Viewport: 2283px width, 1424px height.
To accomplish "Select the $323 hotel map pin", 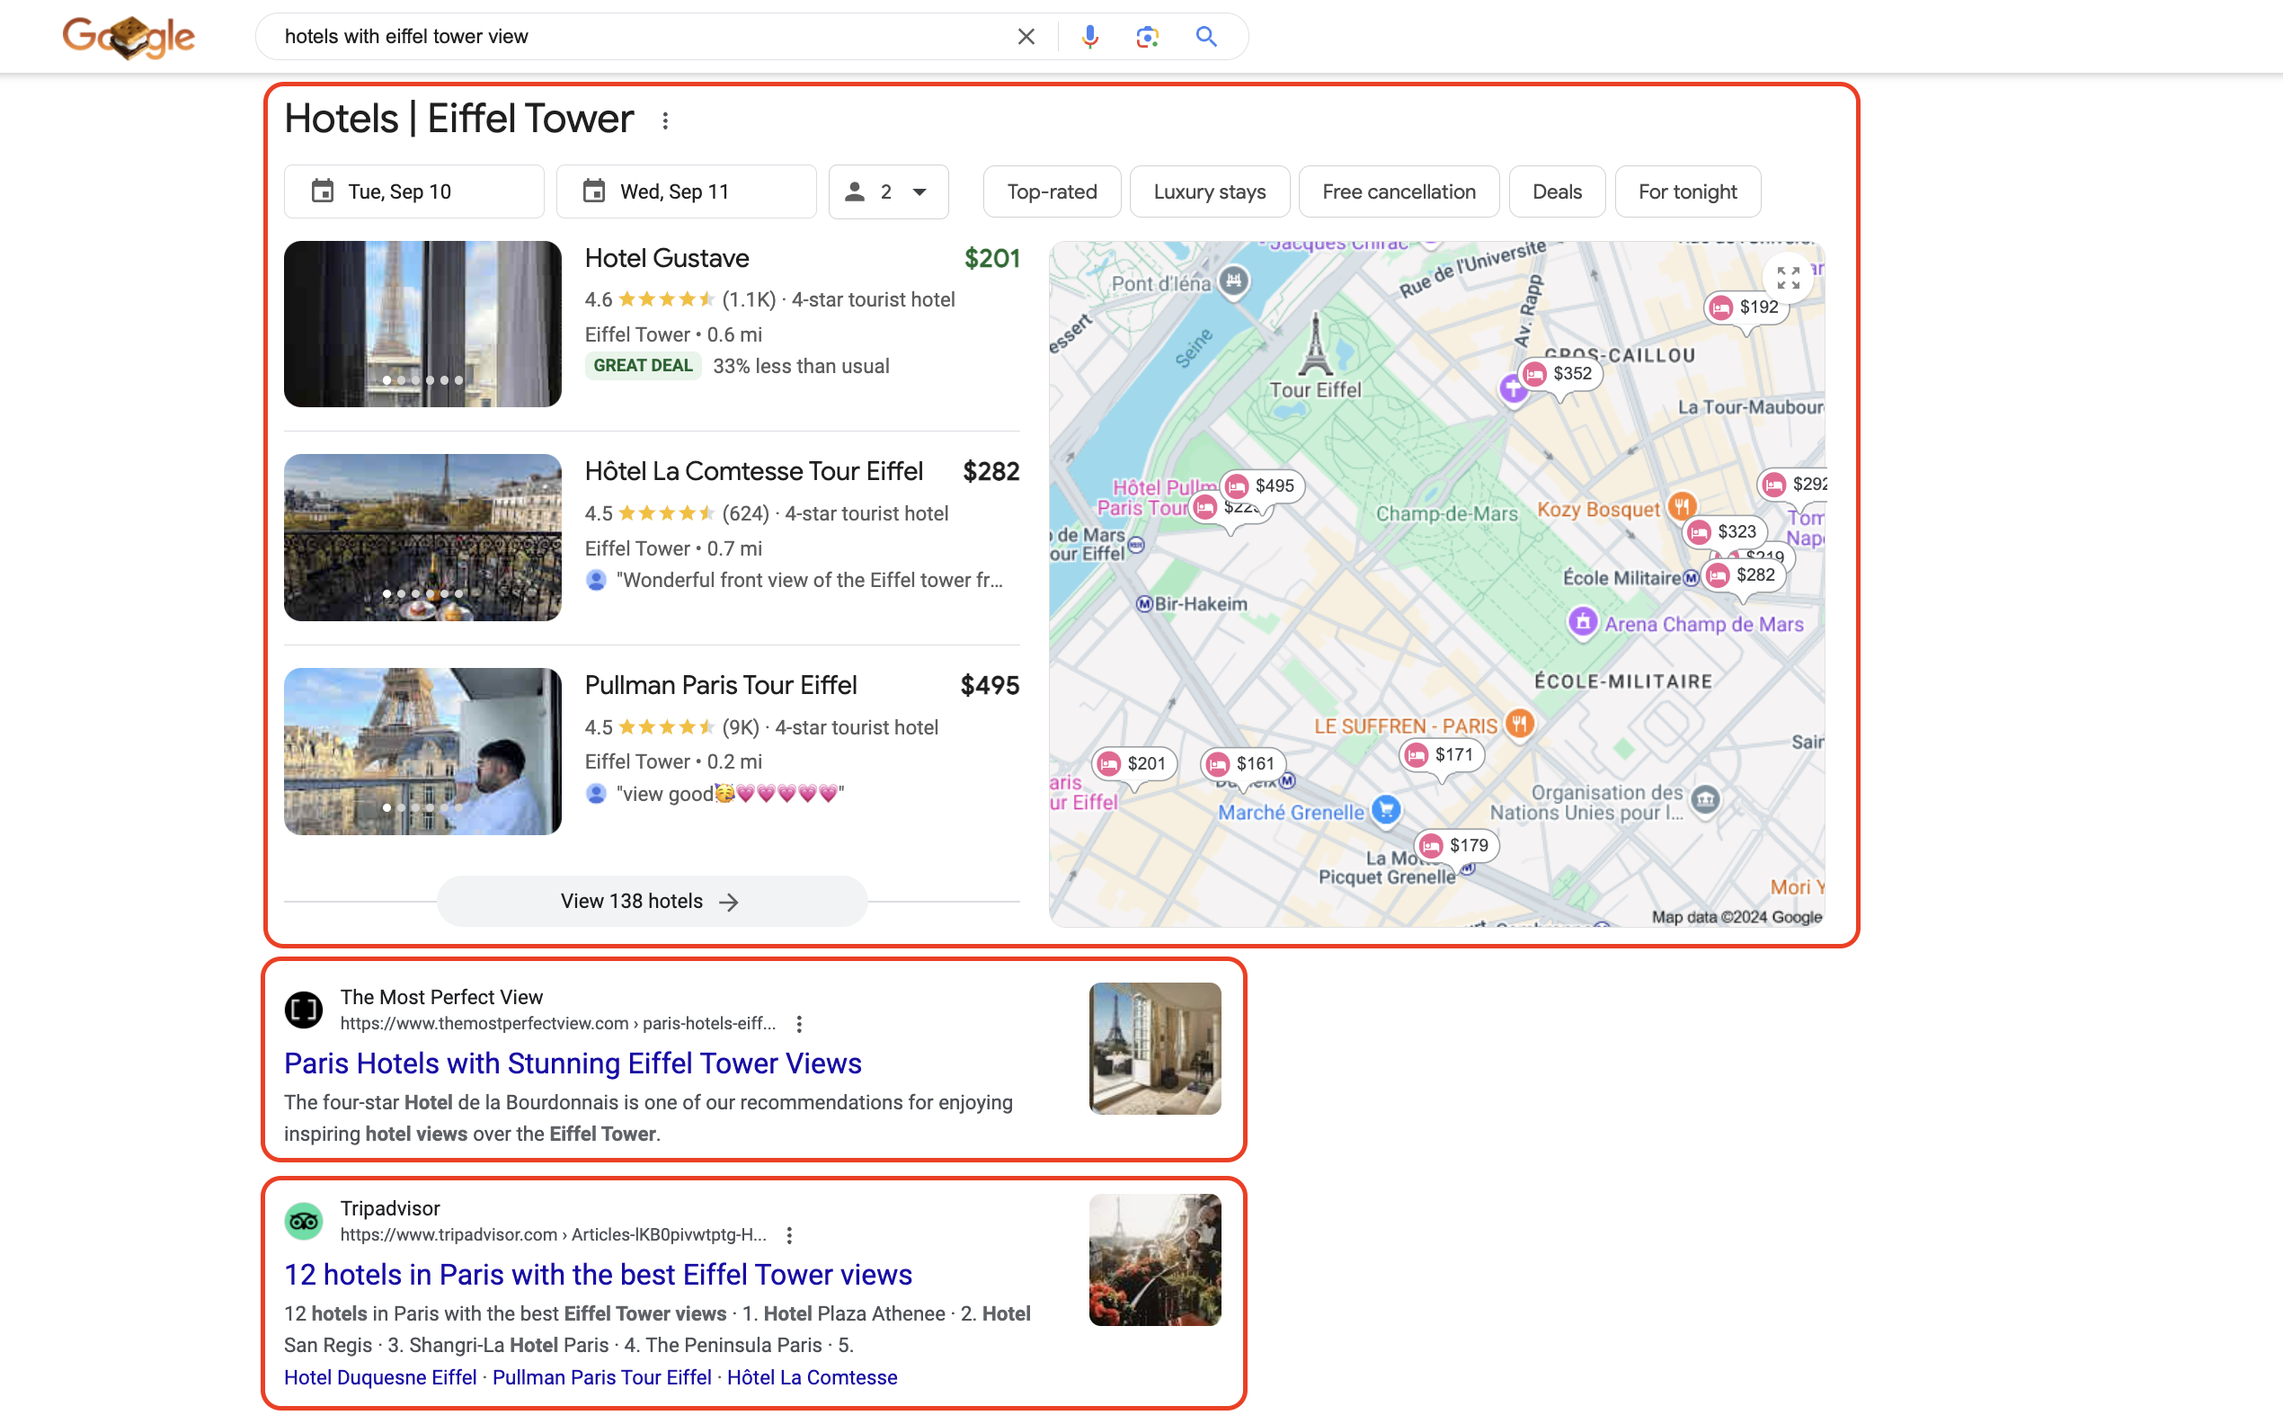I will (x=1725, y=532).
